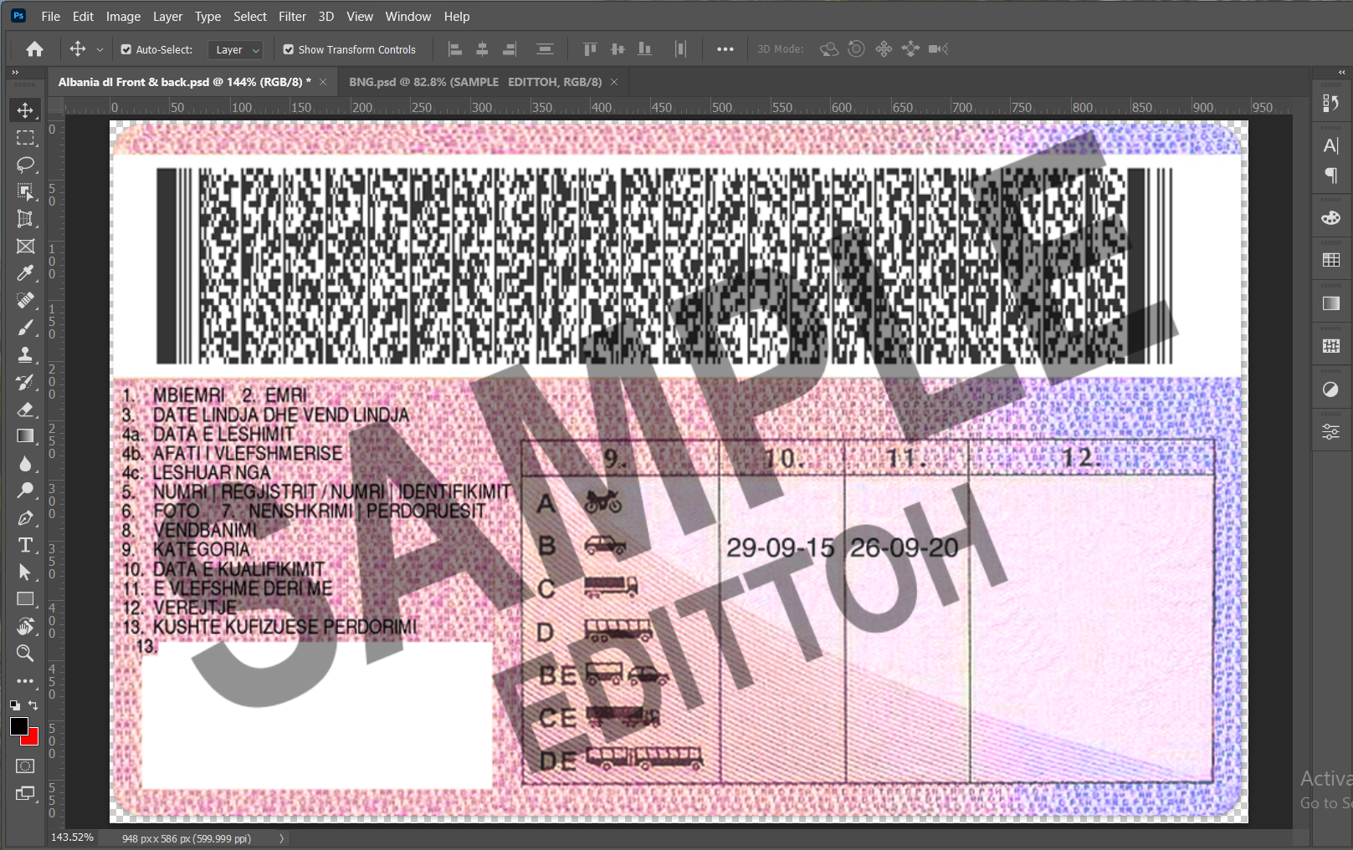This screenshot has height=850, width=1353.
Task: Open the Edit Toolbar three-dots menu
Action: pyautogui.click(x=25, y=681)
